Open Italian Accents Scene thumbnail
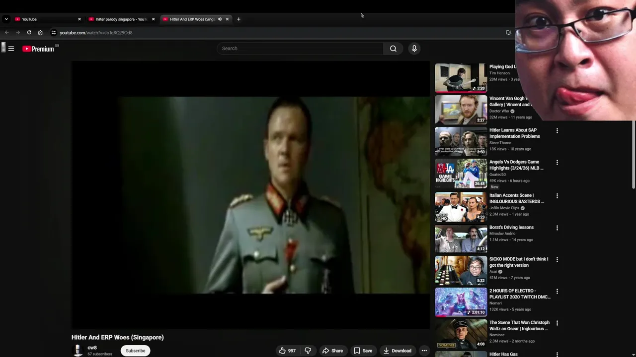 pos(461,207)
